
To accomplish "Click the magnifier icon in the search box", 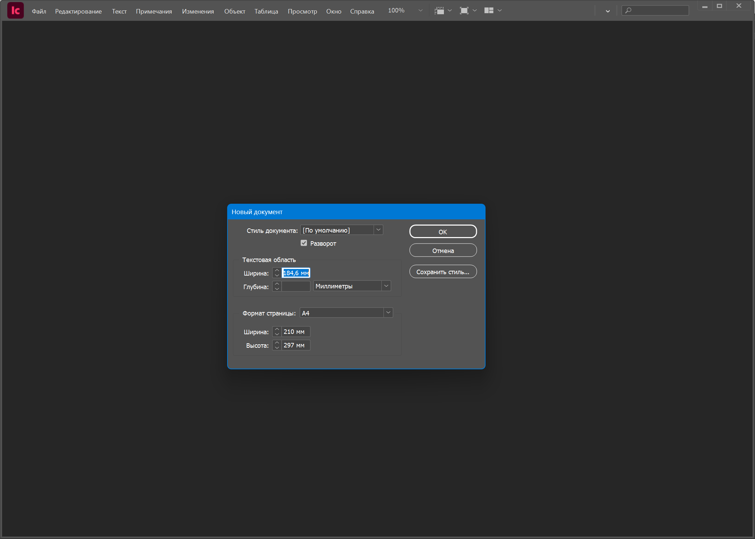I will [628, 10].
